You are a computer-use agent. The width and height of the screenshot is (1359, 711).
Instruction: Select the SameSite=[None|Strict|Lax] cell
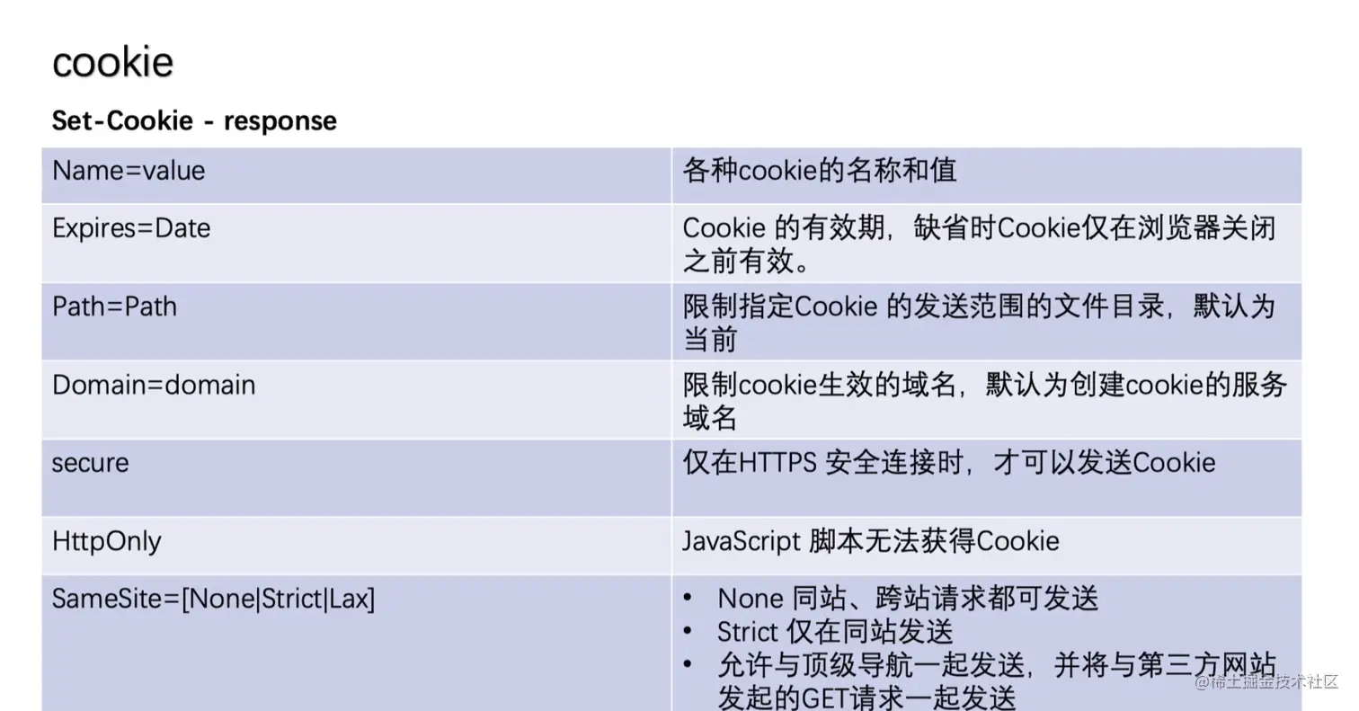(x=214, y=598)
